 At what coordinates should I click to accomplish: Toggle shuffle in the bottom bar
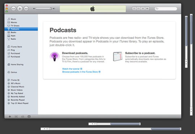click(x=16, y=117)
